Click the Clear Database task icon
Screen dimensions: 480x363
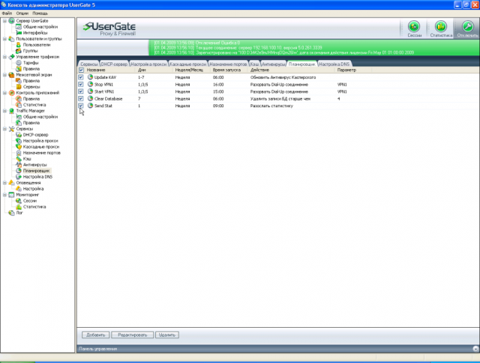tap(90, 98)
